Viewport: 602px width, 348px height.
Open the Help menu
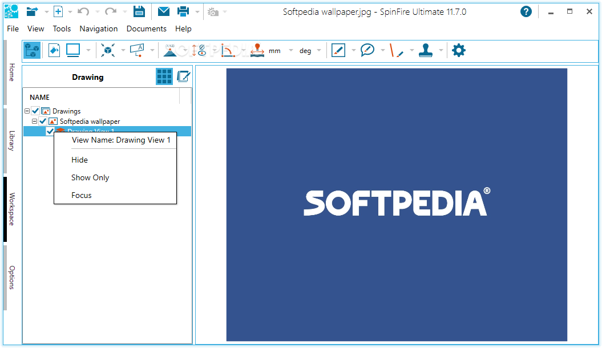click(x=183, y=29)
